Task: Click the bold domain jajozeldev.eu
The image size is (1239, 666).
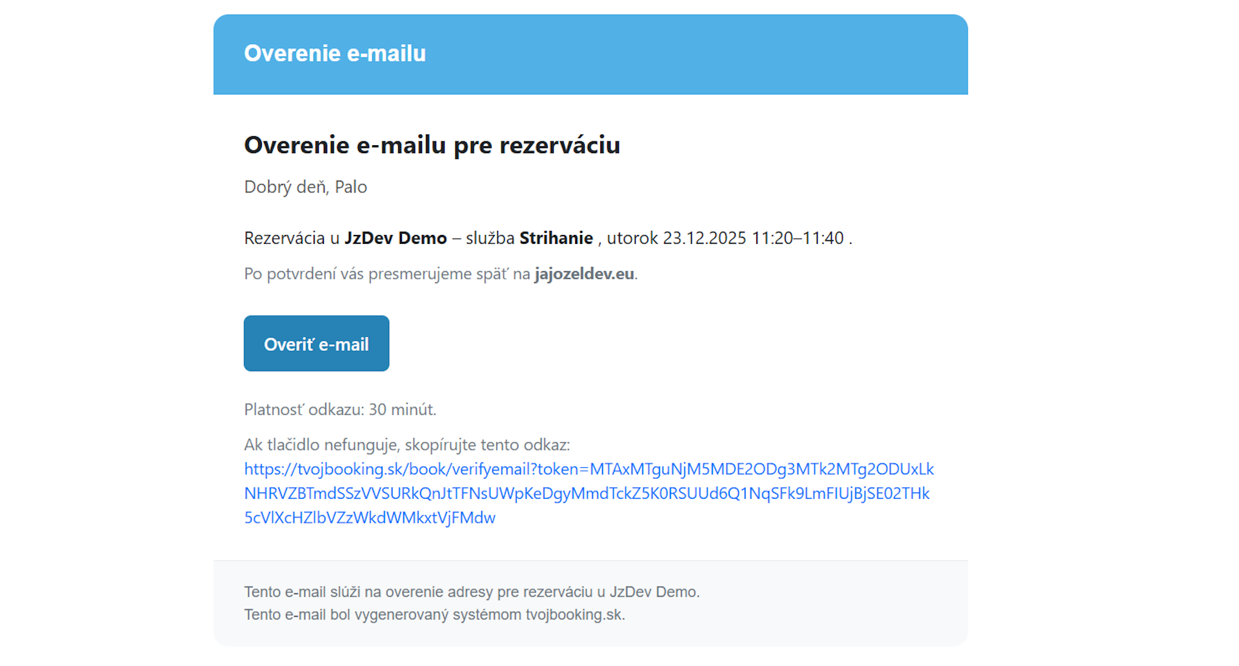Action: 584,274
